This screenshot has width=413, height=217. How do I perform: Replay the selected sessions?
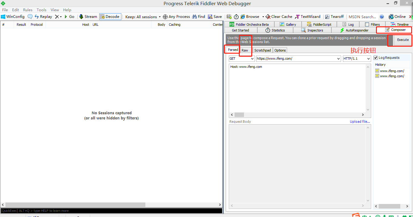coord(43,17)
